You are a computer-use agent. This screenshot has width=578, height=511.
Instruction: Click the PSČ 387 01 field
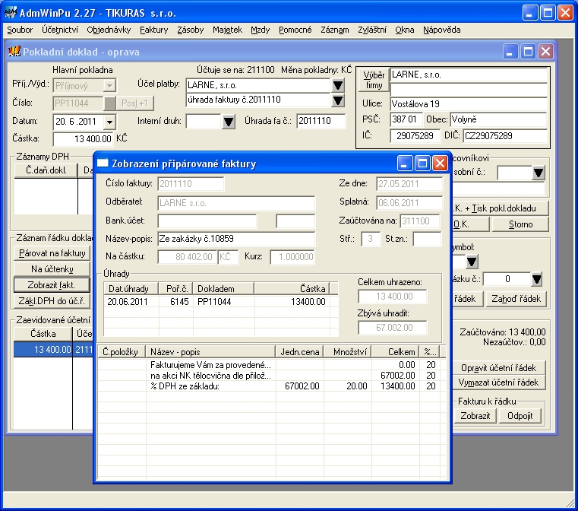[406, 119]
